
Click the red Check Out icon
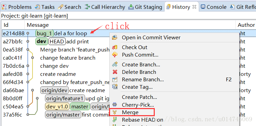[115, 47]
